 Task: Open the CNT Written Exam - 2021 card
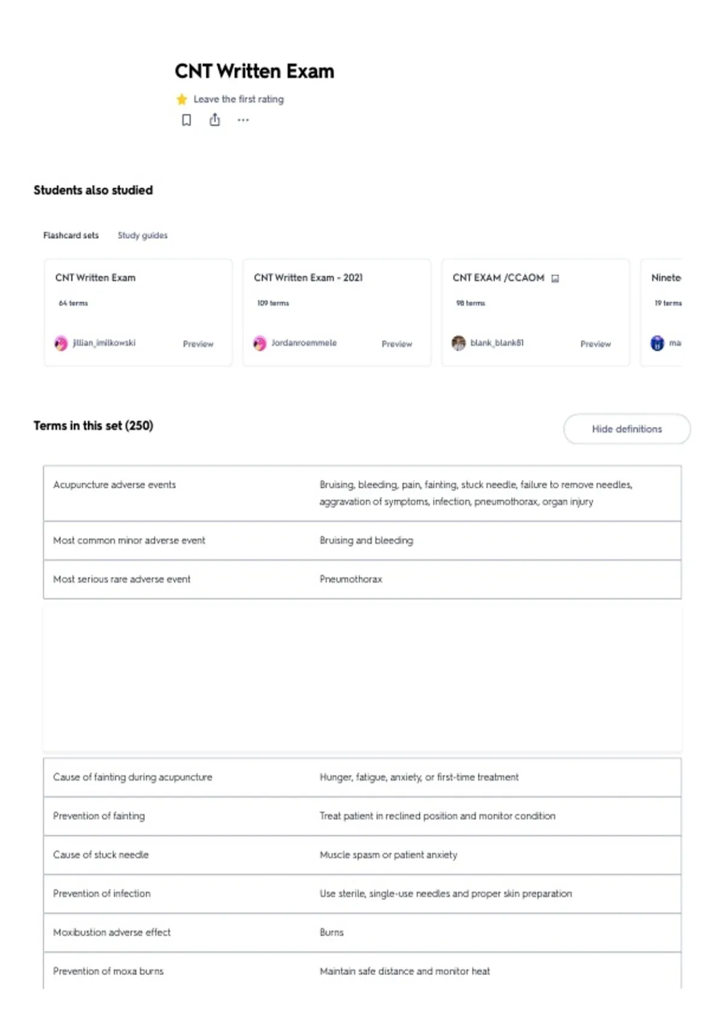tap(337, 312)
